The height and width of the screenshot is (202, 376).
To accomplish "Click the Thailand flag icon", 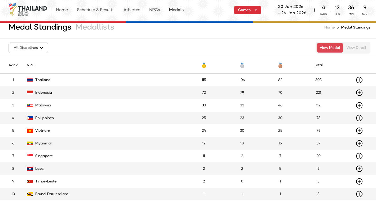I will (30, 80).
